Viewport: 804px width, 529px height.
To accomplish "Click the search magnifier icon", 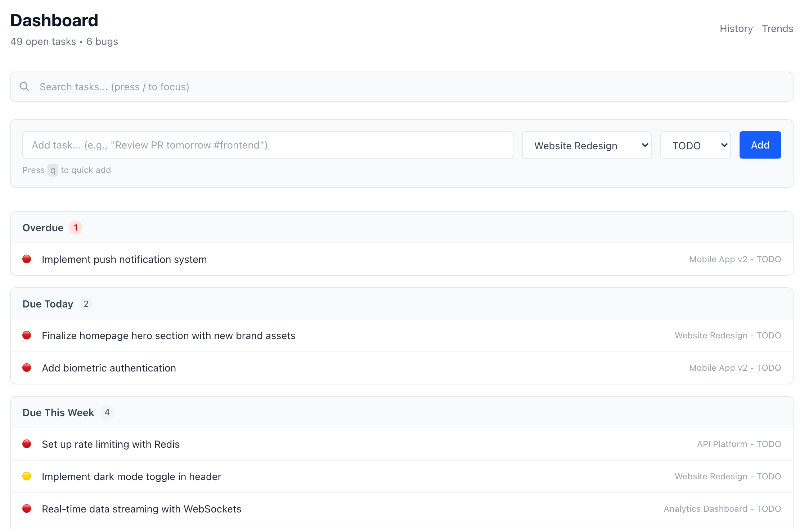I will click(x=24, y=87).
